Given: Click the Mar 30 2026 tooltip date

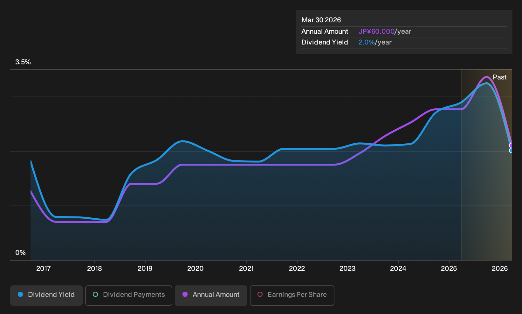Looking at the screenshot, I should pyautogui.click(x=321, y=20).
